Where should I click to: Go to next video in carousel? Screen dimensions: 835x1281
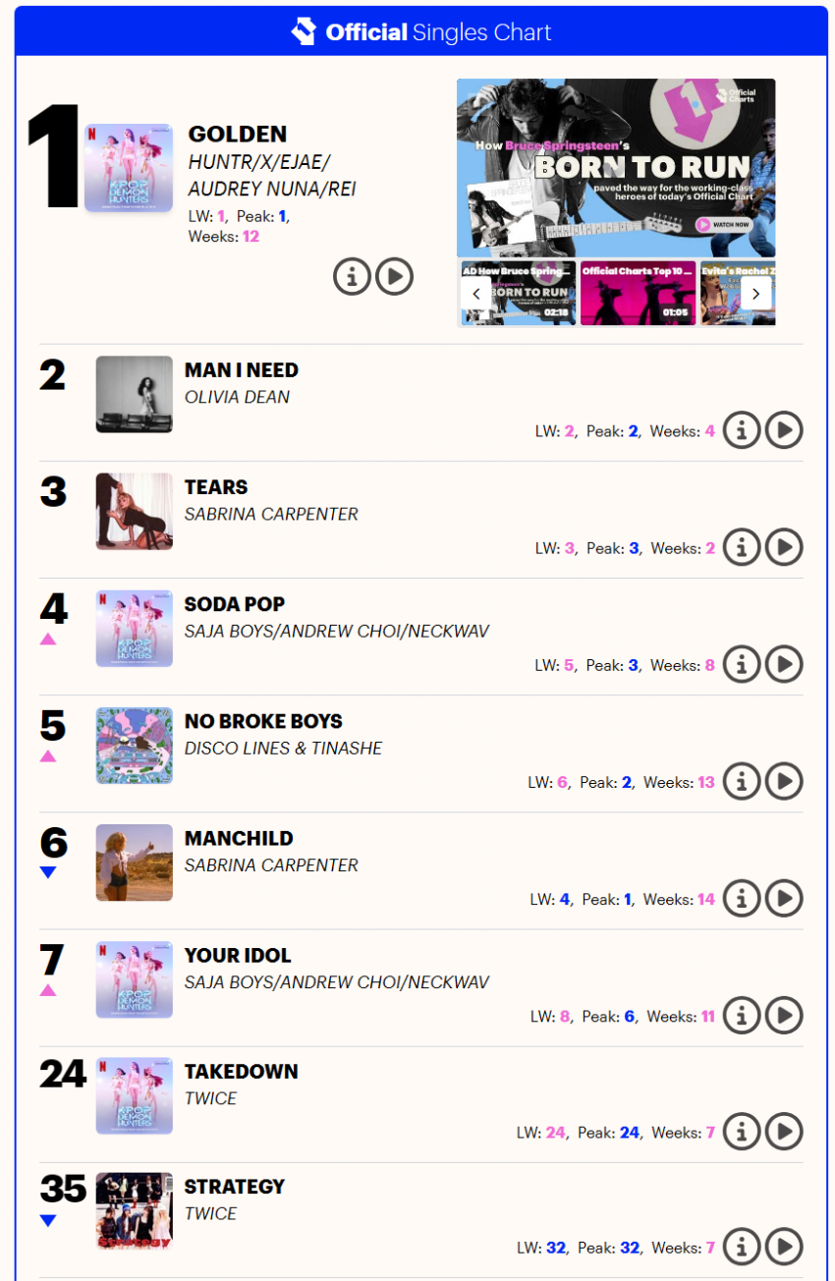tap(755, 293)
